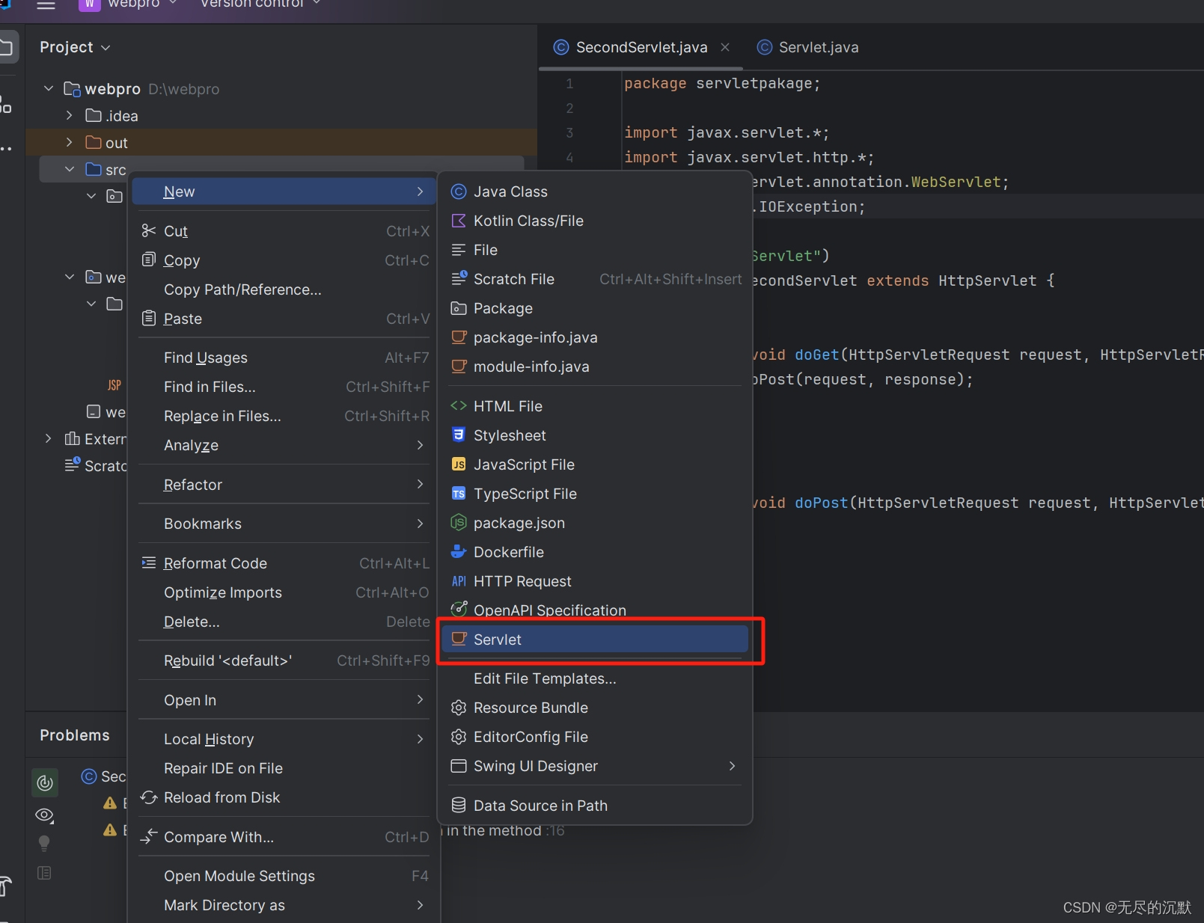Choose File from the New submenu
Viewport: 1204px width, 923px height.
(x=594, y=250)
